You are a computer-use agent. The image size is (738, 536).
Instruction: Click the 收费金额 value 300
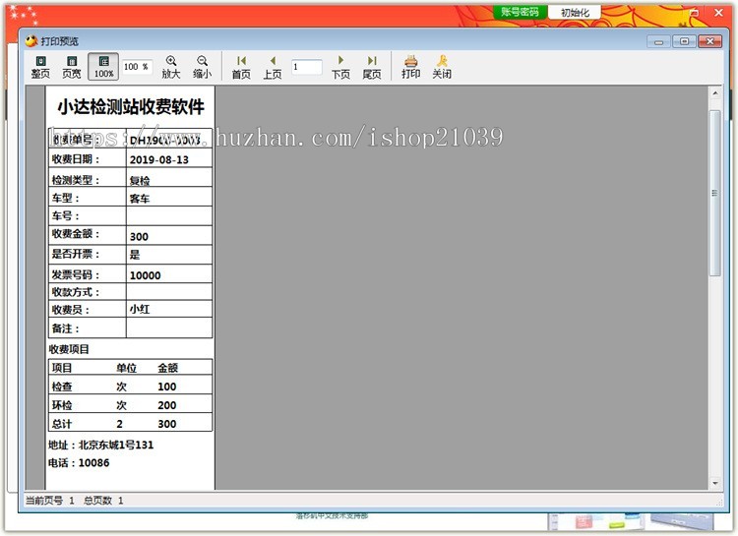tap(139, 237)
